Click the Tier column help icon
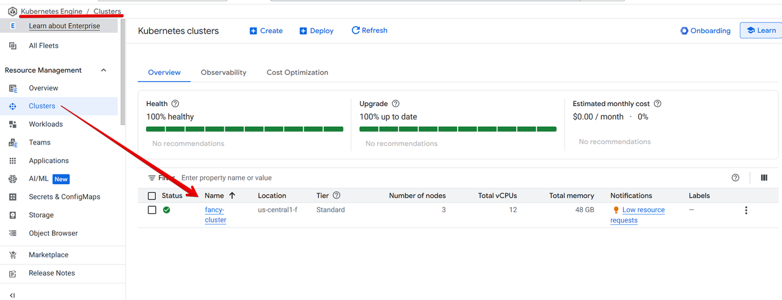782x300 pixels. [x=336, y=196]
